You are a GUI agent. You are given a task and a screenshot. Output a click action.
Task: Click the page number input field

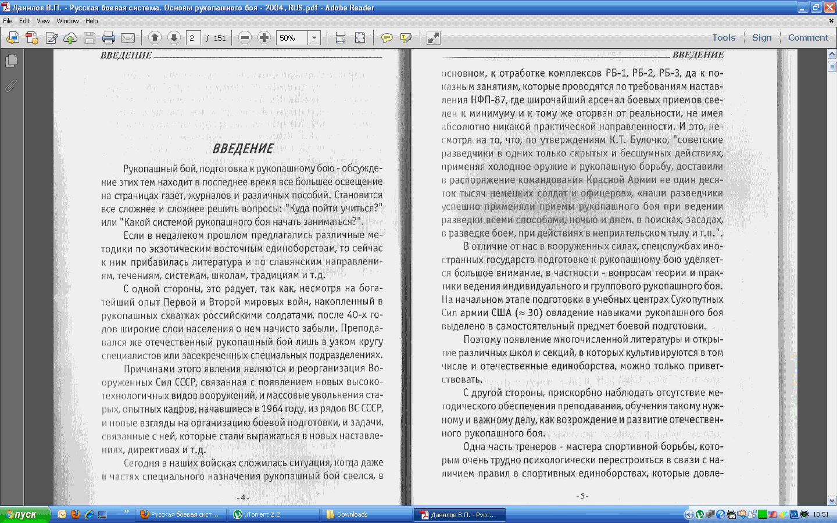[x=193, y=38]
